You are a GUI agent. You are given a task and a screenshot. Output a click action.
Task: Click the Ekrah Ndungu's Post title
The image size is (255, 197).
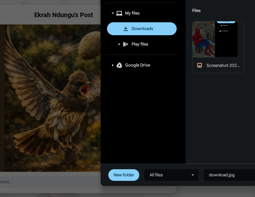(x=64, y=15)
